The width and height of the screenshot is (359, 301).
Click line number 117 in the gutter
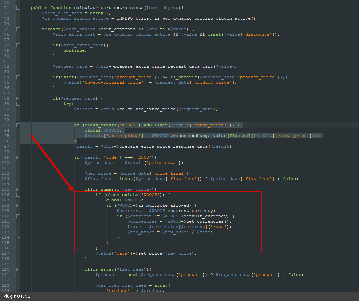6,253
